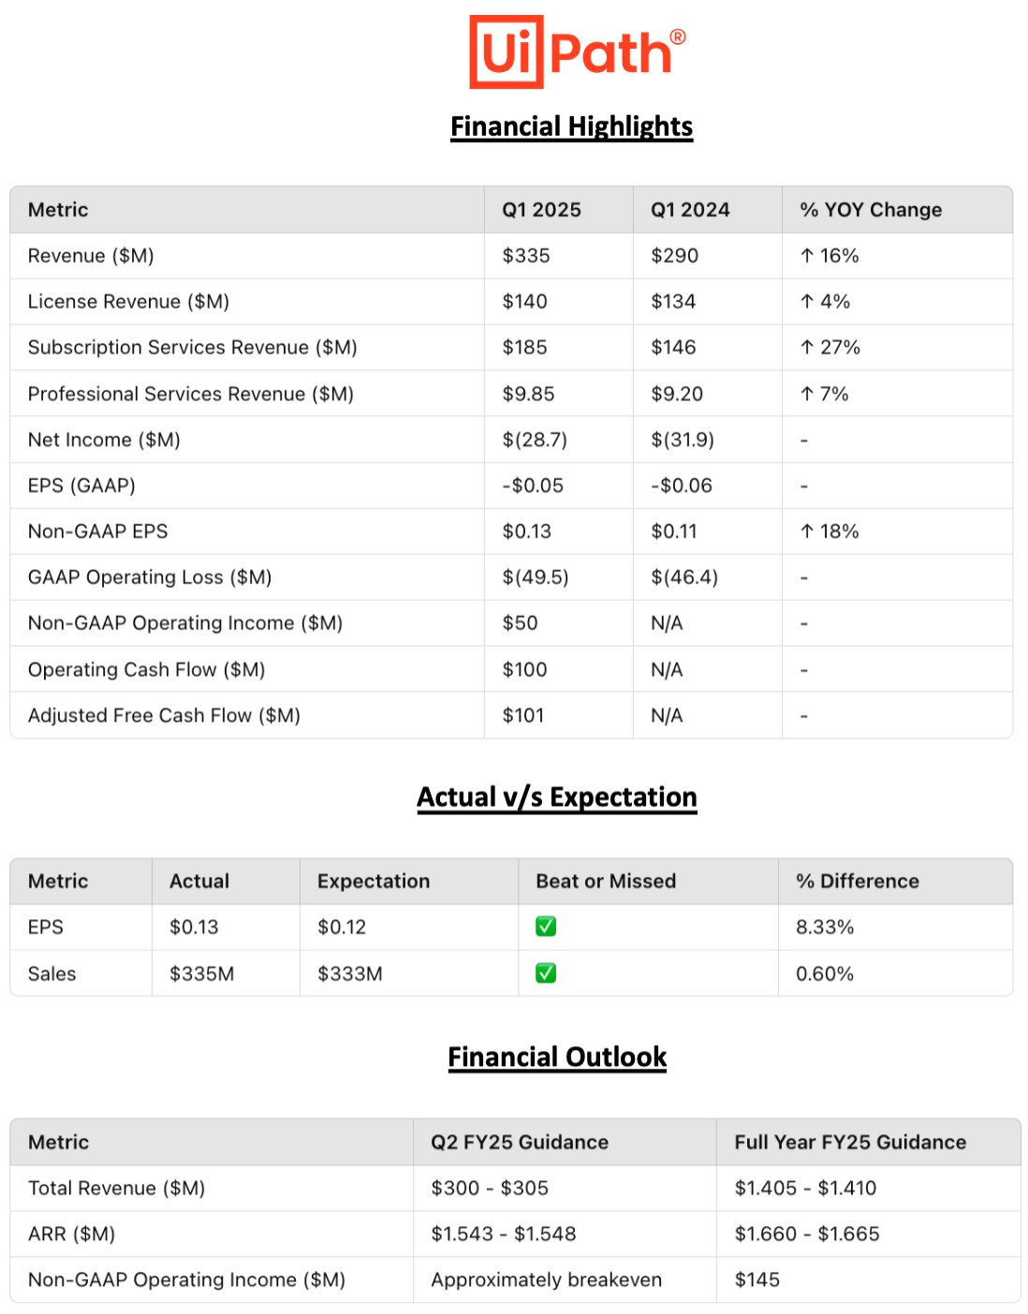The image size is (1028, 1314).
Task: Click the Adjusted Free Cash Flow row label
Action: [164, 716]
